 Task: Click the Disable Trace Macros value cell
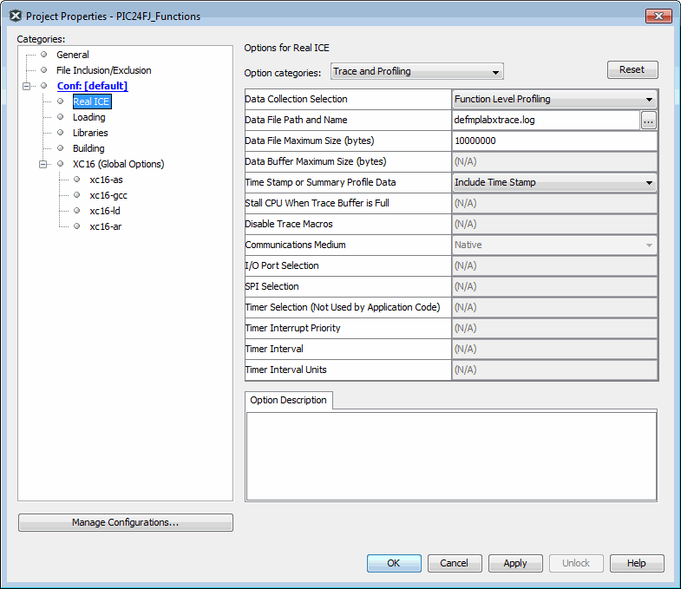554,224
